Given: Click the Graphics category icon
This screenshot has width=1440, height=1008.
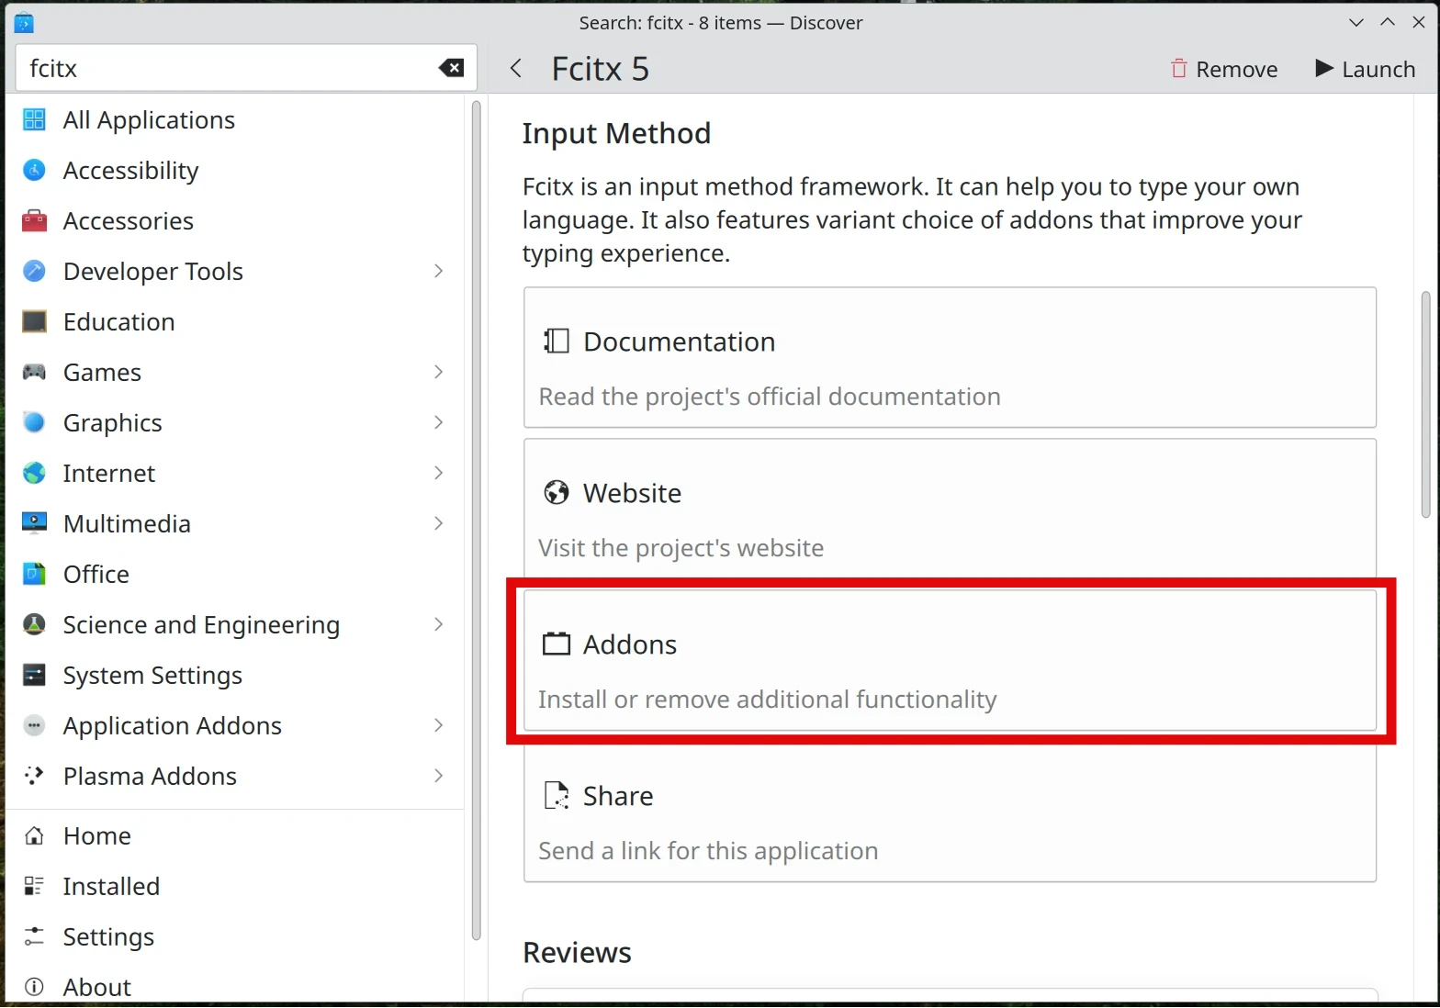Looking at the screenshot, I should coord(34,422).
